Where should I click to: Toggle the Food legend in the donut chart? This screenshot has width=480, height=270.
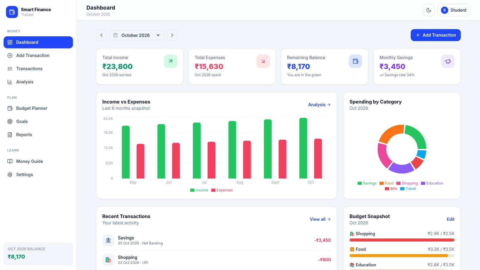tap(386, 183)
